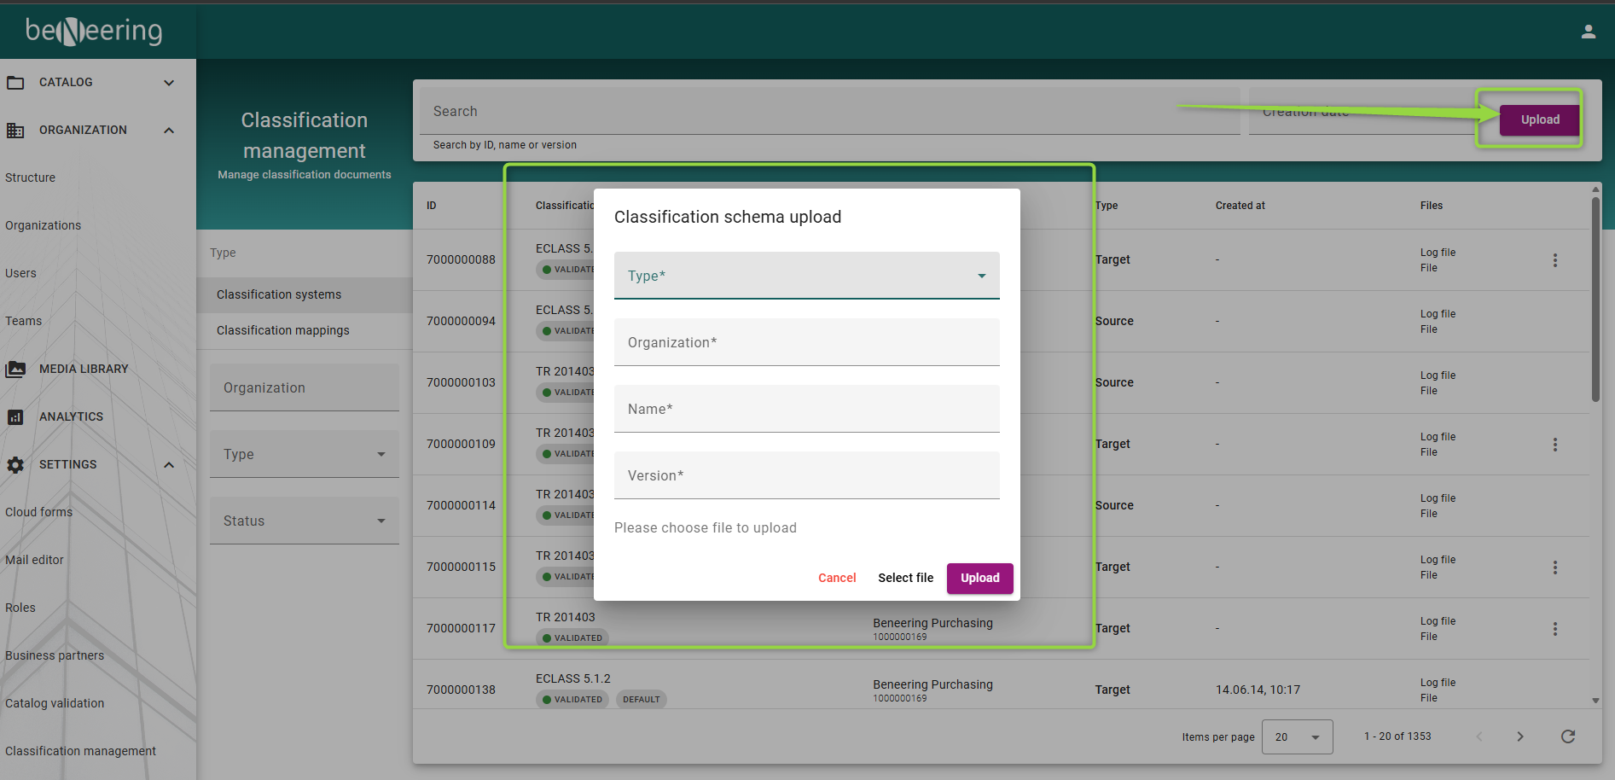Click the Media Library icon

15,370
